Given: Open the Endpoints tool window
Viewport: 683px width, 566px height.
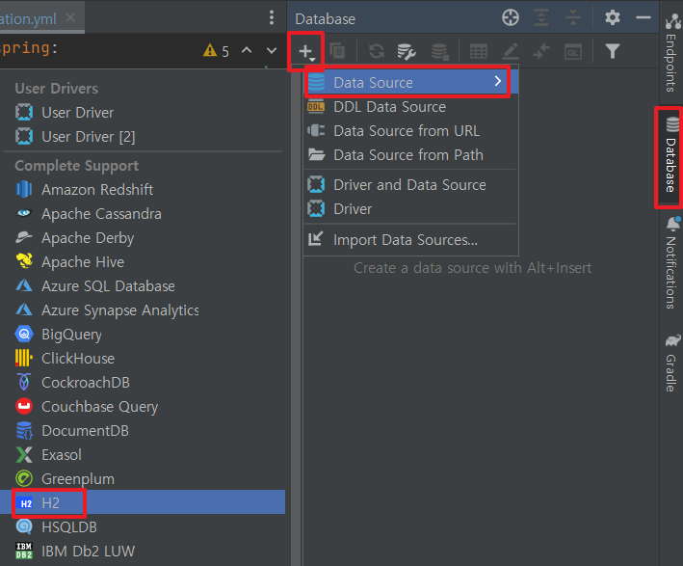Looking at the screenshot, I should (671, 53).
